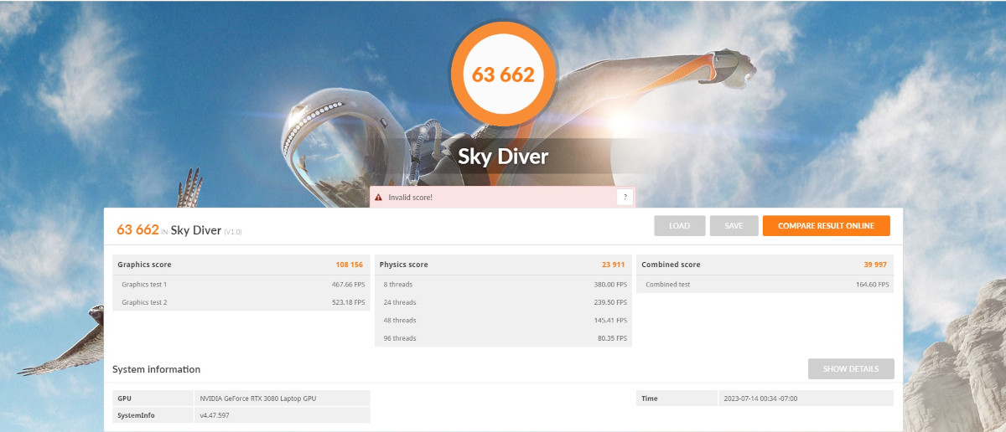Click the Combined test result row
The width and height of the screenshot is (1006, 432).
(764, 285)
